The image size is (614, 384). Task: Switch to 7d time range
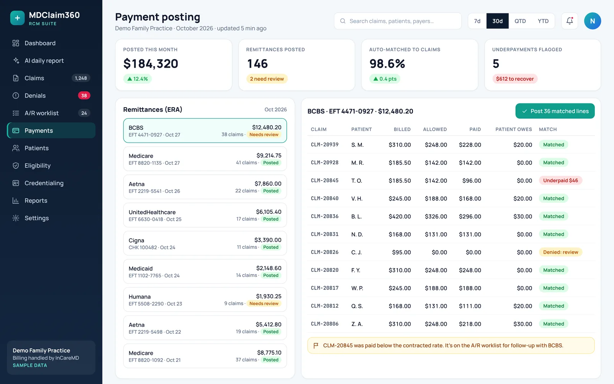click(477, 21)
